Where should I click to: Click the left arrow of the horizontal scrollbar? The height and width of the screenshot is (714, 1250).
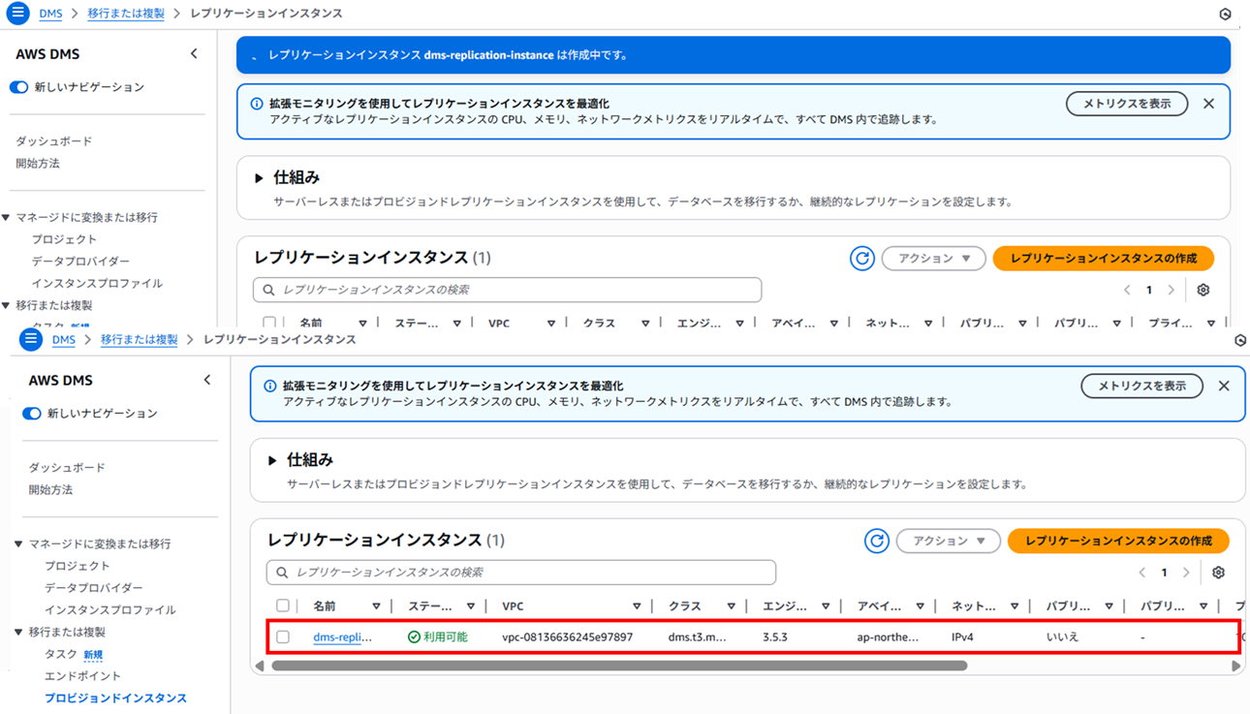tap(259, 667)
